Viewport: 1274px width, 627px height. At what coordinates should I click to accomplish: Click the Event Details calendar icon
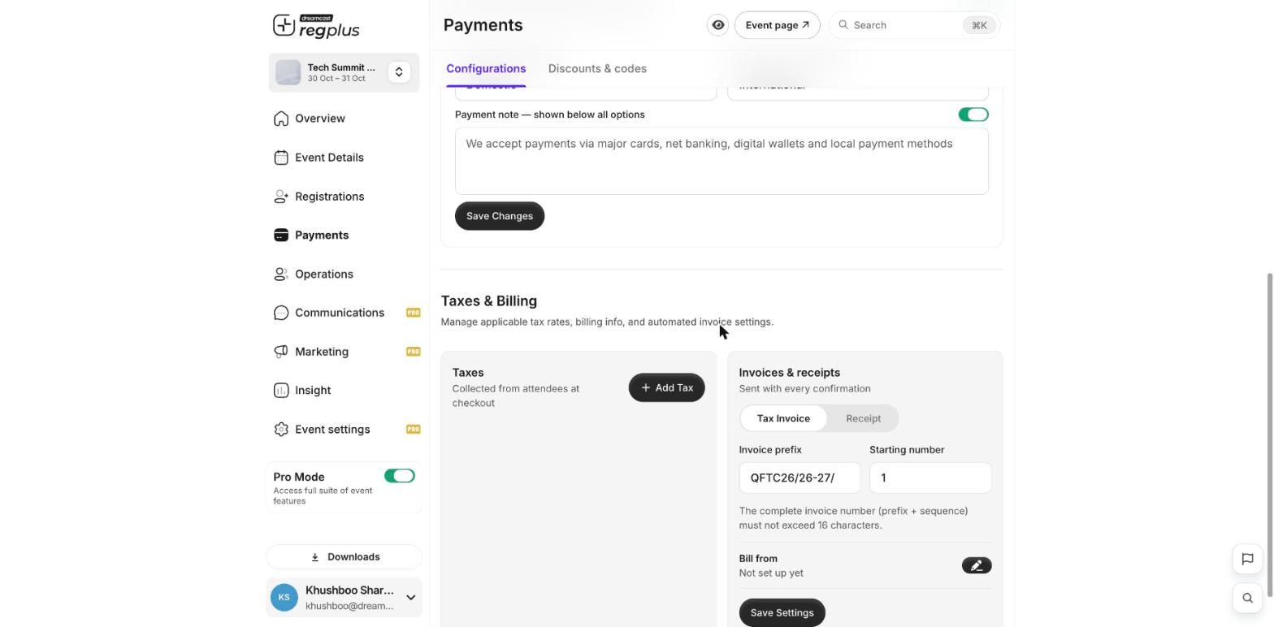click(281, 158)
